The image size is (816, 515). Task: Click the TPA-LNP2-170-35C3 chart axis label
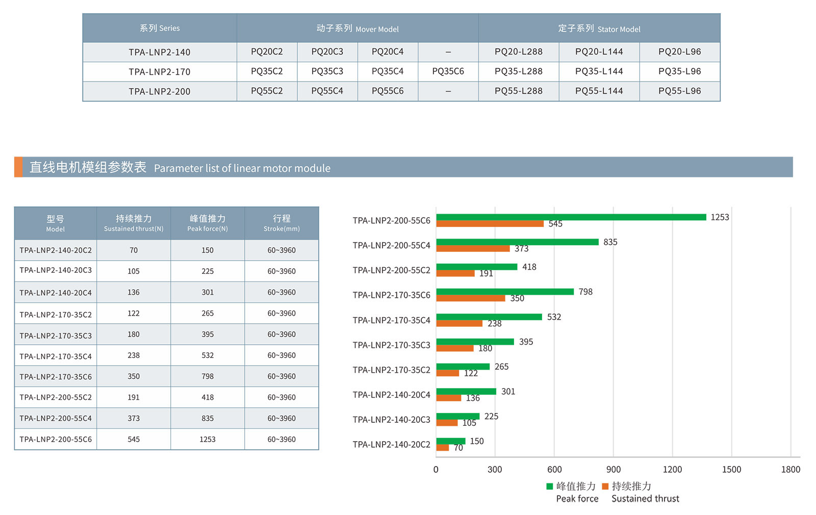(391, 345)
